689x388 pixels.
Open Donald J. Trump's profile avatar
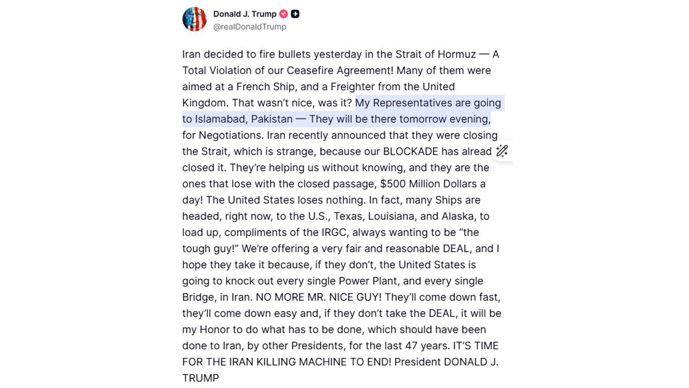[x=194, y=19]
